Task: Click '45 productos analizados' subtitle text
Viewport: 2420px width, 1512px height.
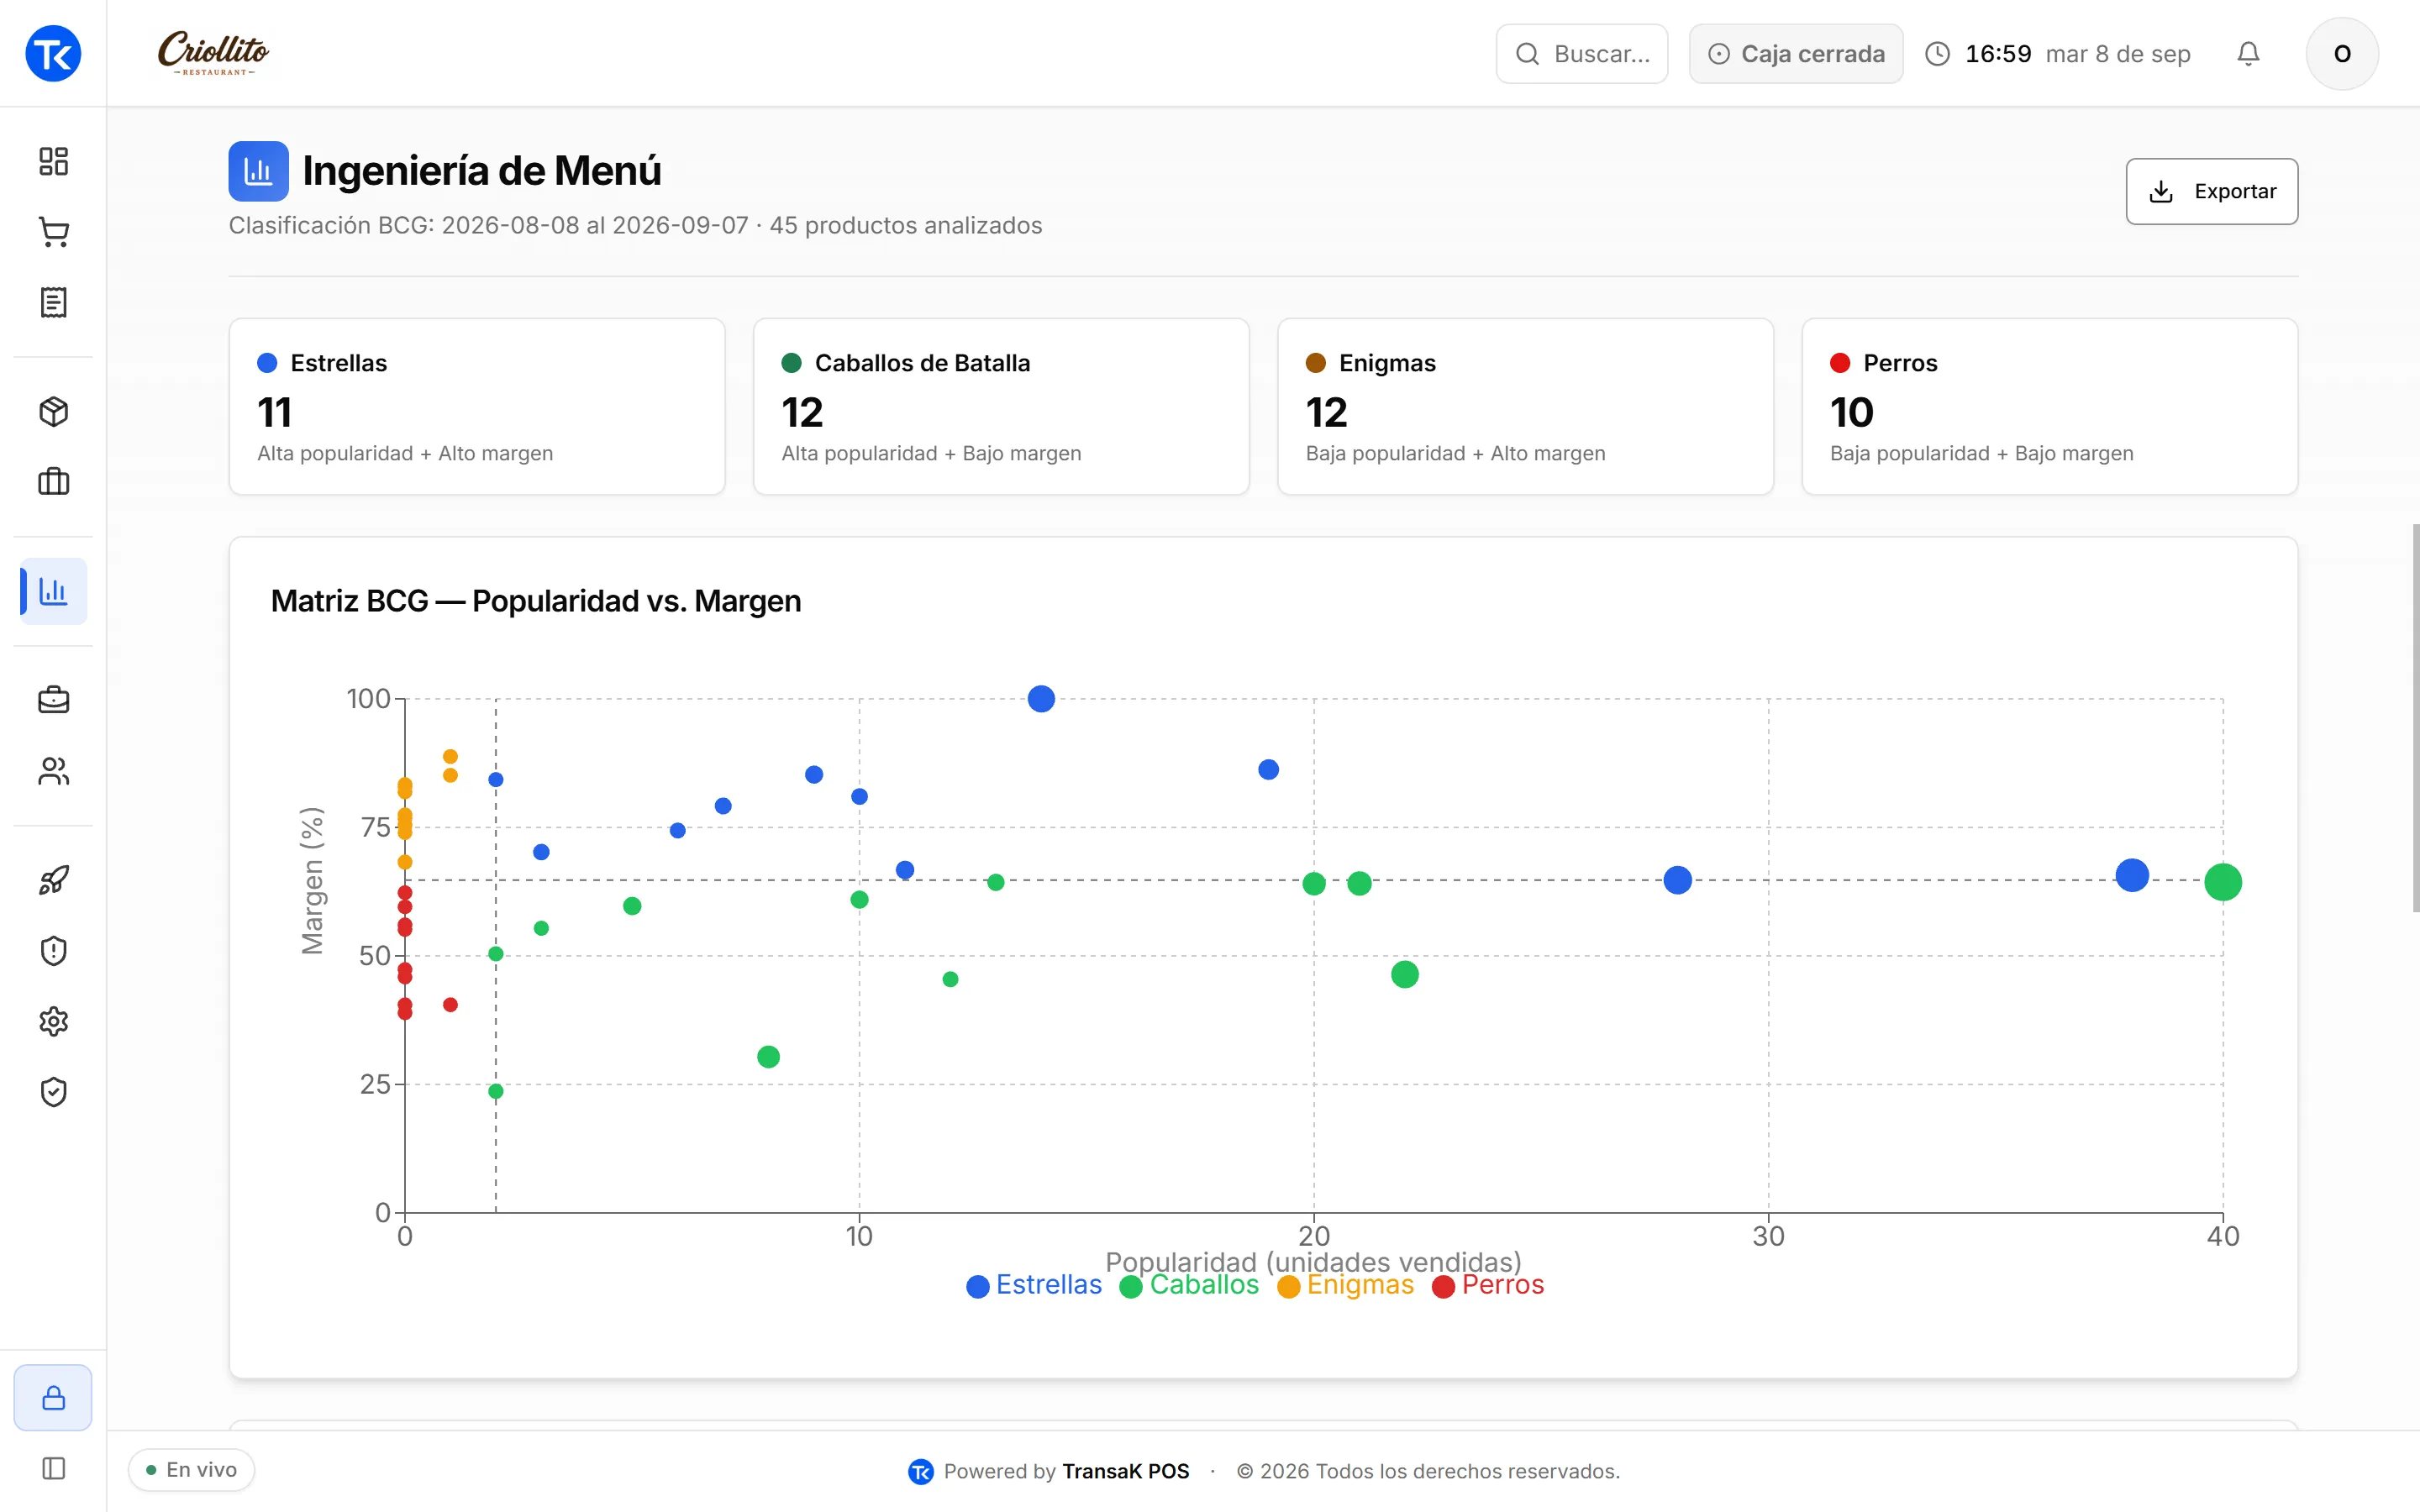Action: tap(906, 225)
